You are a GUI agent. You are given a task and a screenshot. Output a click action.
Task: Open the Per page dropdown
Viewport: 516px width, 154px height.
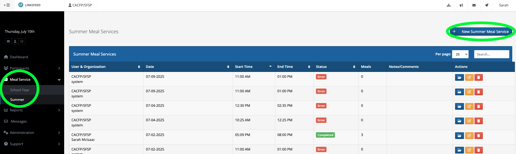(x=460, y=54)
